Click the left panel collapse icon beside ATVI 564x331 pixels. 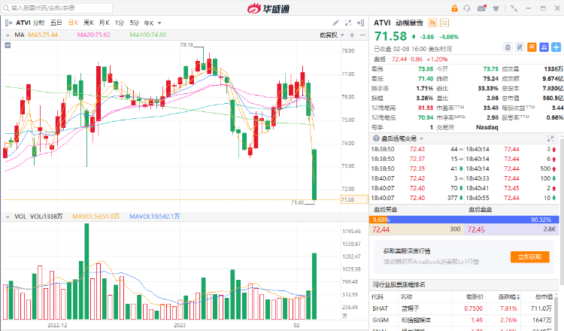[x=8, y=23]
